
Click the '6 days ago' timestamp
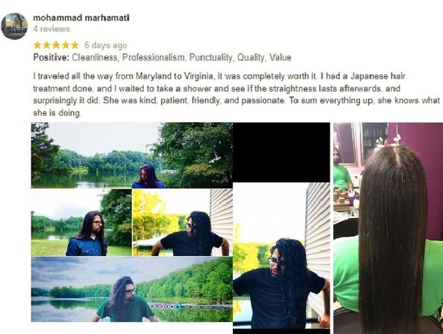(105, 45)
